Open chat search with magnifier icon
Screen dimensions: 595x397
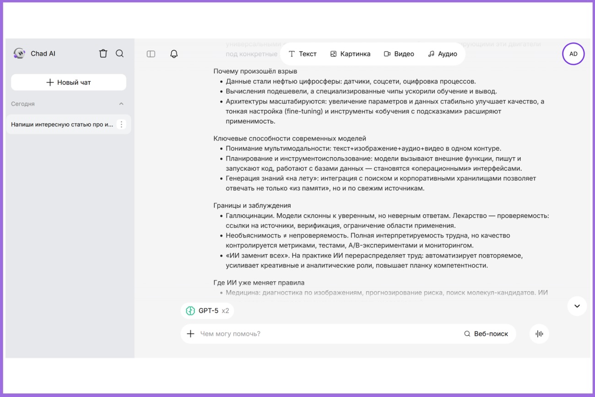119,54
